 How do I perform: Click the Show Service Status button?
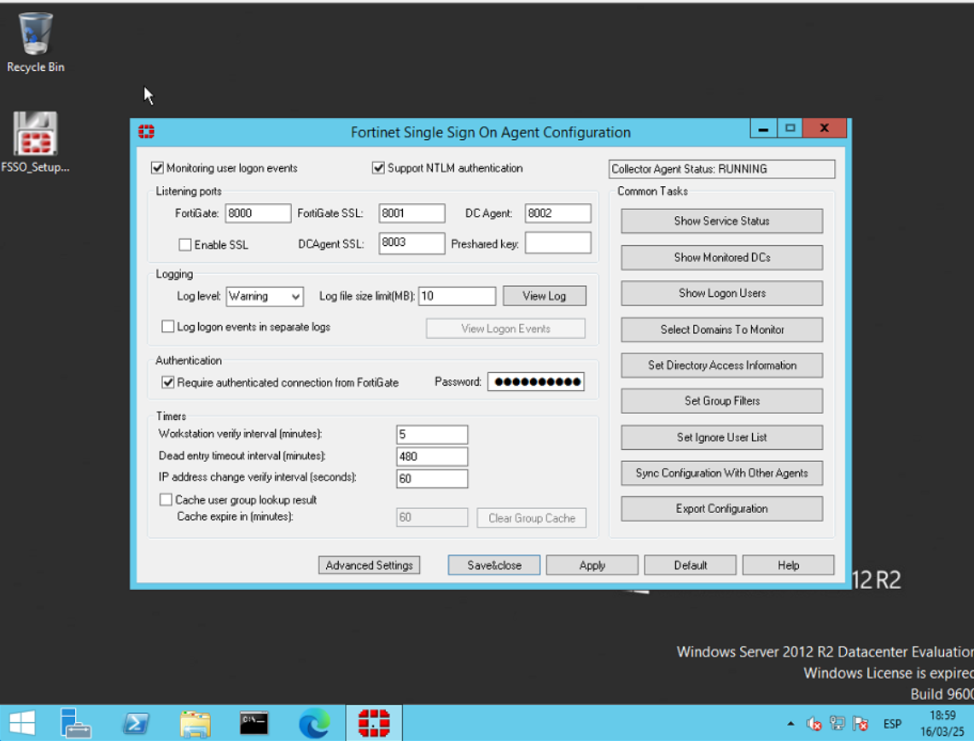point(721,221)
